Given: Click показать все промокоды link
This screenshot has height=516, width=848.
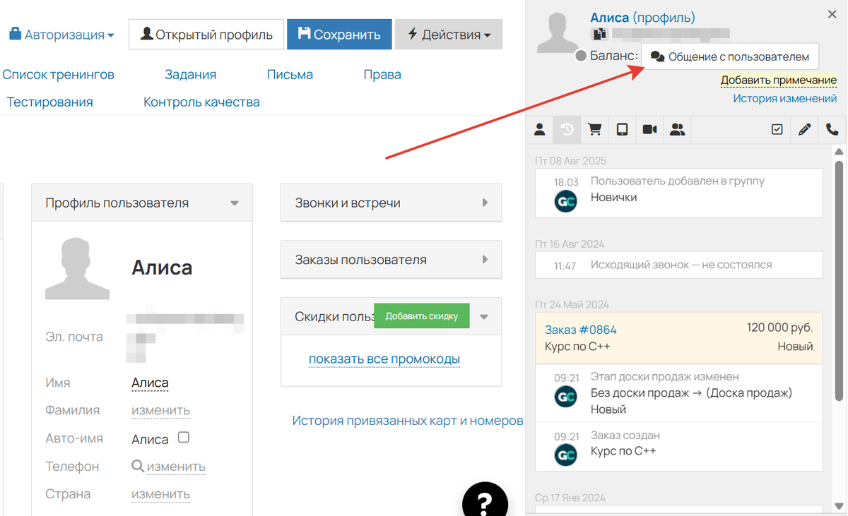Looking at the screenshot, I should pyautogui.click(x=384, y=359).
